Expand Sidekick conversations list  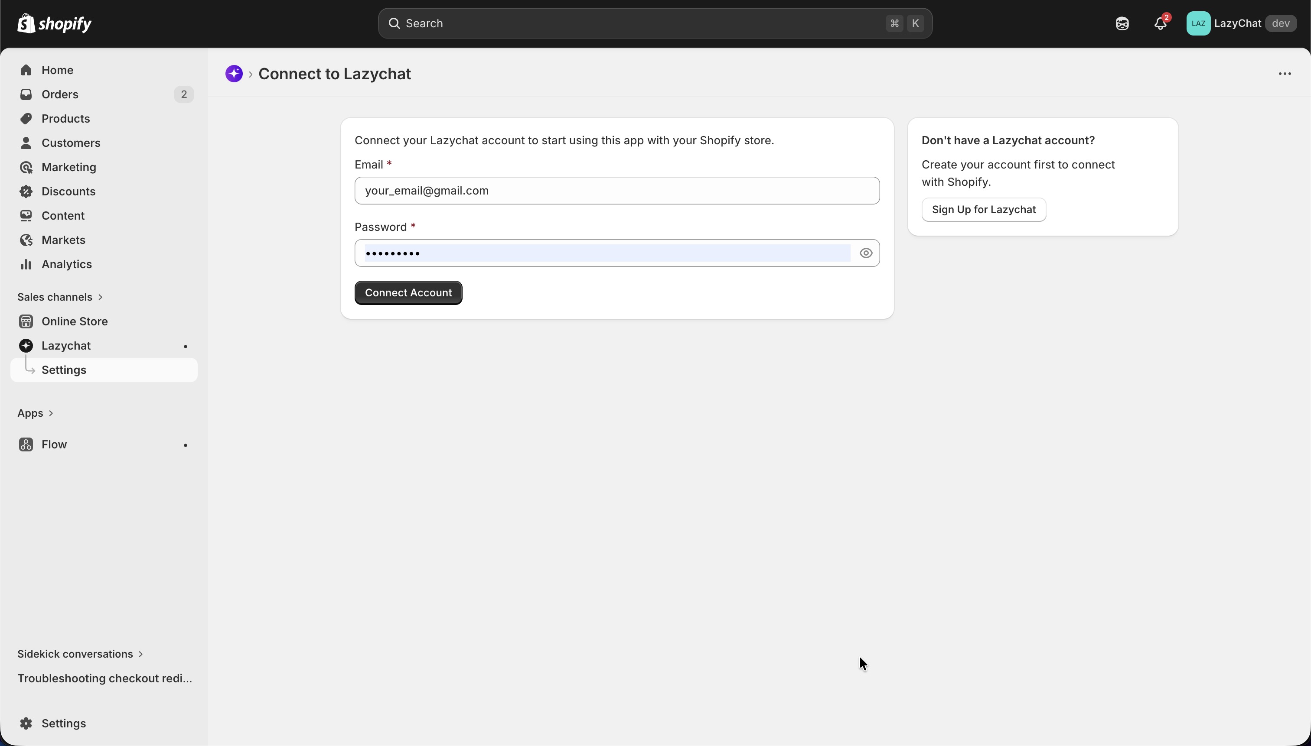point(80,654)
